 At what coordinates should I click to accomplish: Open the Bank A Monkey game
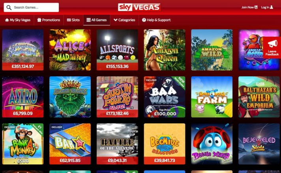pyautogui.click(x=23, y=144)
